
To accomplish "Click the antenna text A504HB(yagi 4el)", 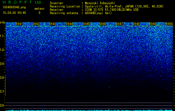I will [x=98, y=13].
